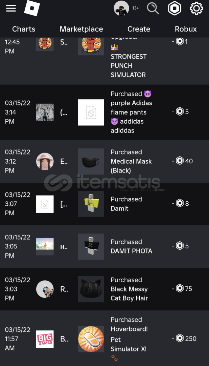209x366 pixels.
Task: Open seller avatar beside Black Messy Cat Boy Hair
Action: 45,289
